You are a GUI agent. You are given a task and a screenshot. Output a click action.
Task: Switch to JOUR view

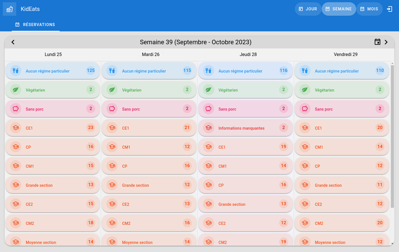point(308,9)
